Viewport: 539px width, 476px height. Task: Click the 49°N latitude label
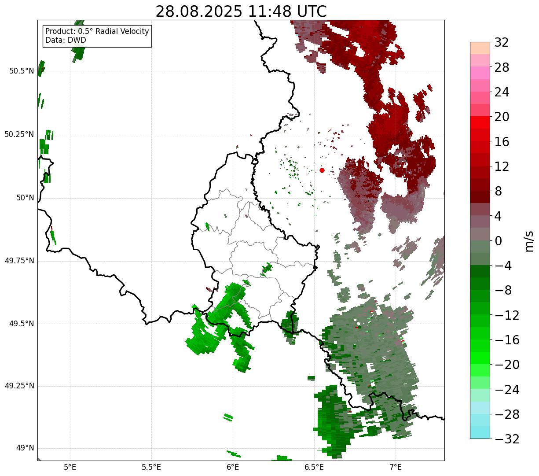pos(25,448)
